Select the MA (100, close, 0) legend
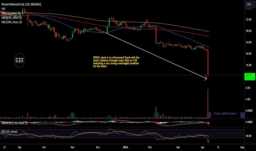256x151 pixels. point(12,18)
